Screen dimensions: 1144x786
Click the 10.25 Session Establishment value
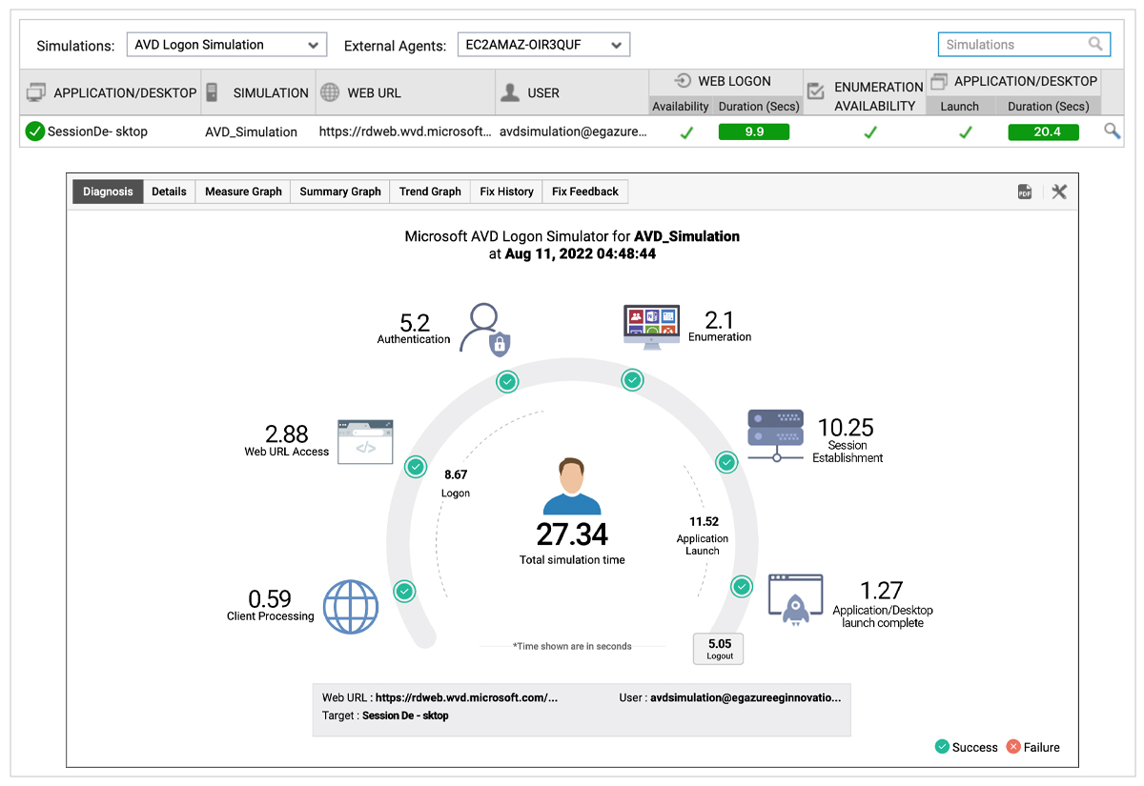click(x=846, y=428)
